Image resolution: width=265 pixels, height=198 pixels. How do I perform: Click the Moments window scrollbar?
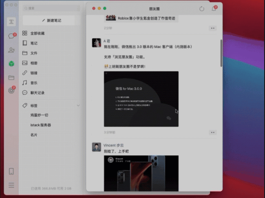click(x=221, y=53)
